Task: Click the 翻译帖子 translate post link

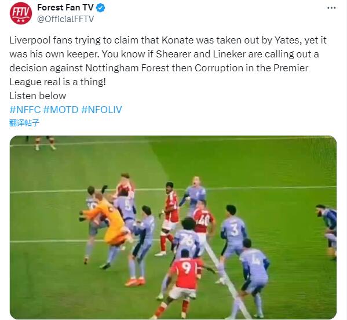Action: coord(24,123)
